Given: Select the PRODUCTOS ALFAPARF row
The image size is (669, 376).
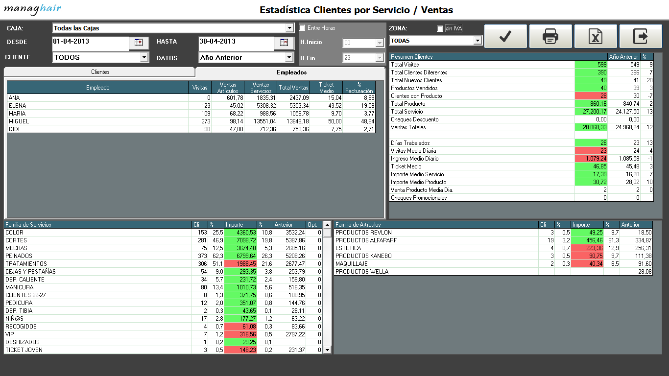Looking at the screenshot, I should point(494,240).
